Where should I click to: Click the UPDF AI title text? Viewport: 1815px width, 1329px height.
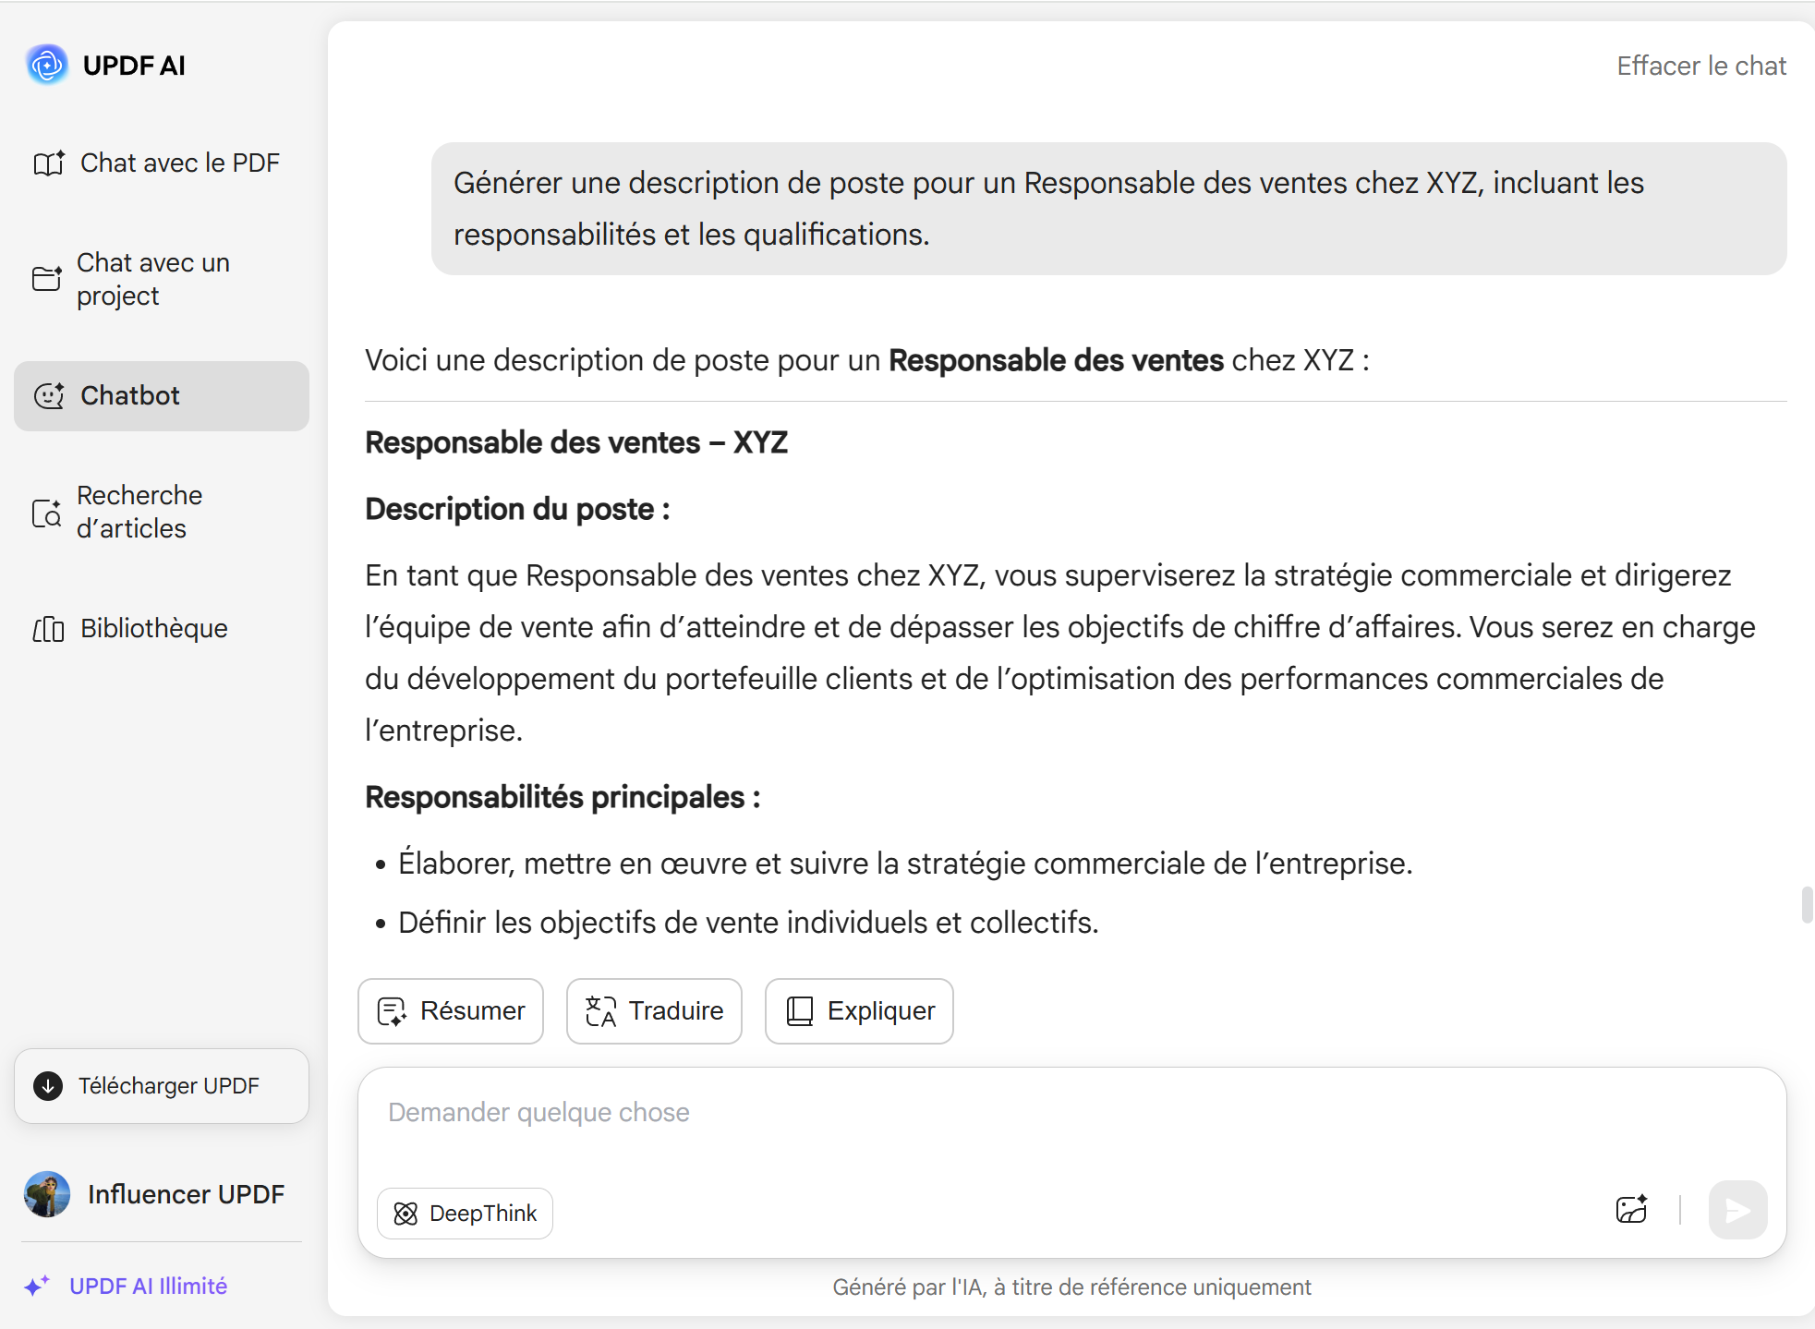click(x=134, y=66)
